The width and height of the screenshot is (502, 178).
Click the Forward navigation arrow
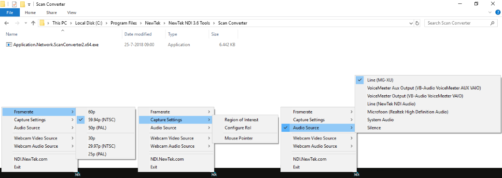tap(17, 23)
